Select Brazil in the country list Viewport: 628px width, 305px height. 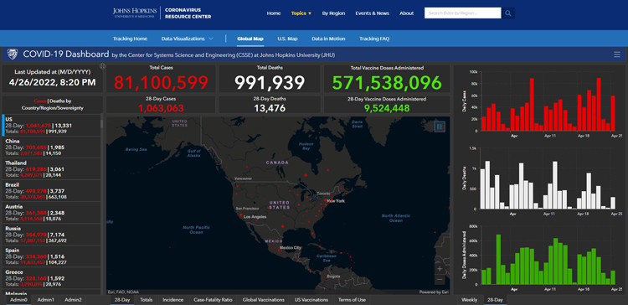click(51, 191)
